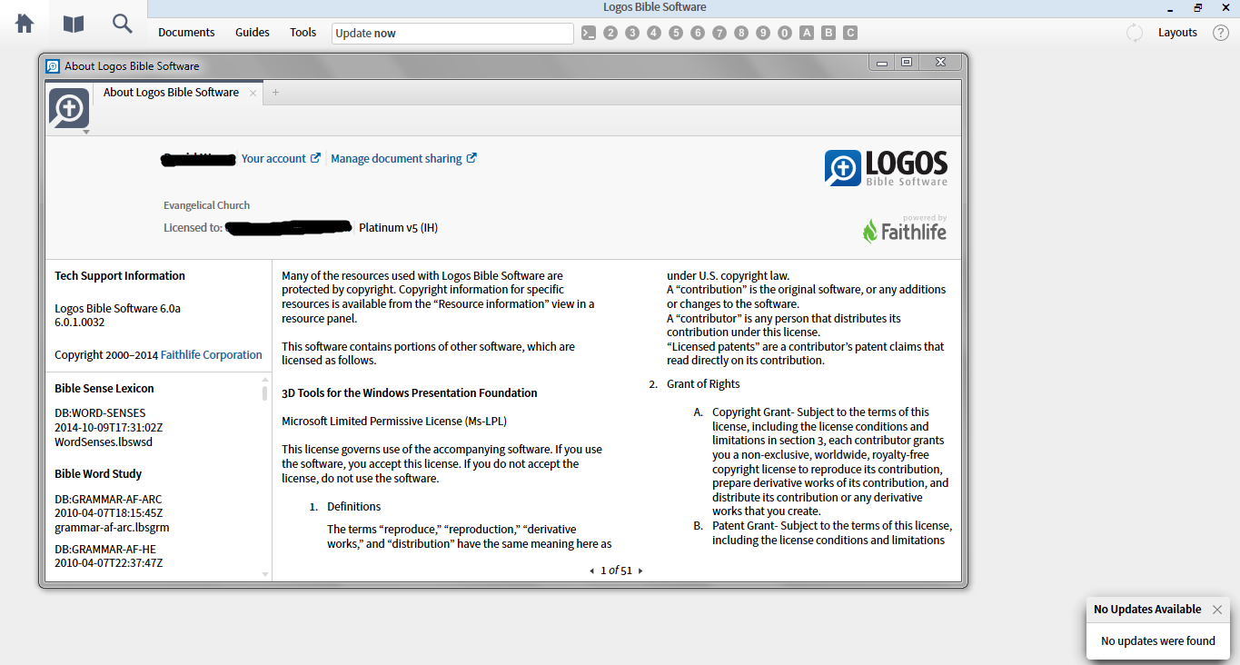Click the Faithlife logo
This screenshot has height=665, width=1240.
[x=904, y=230]
